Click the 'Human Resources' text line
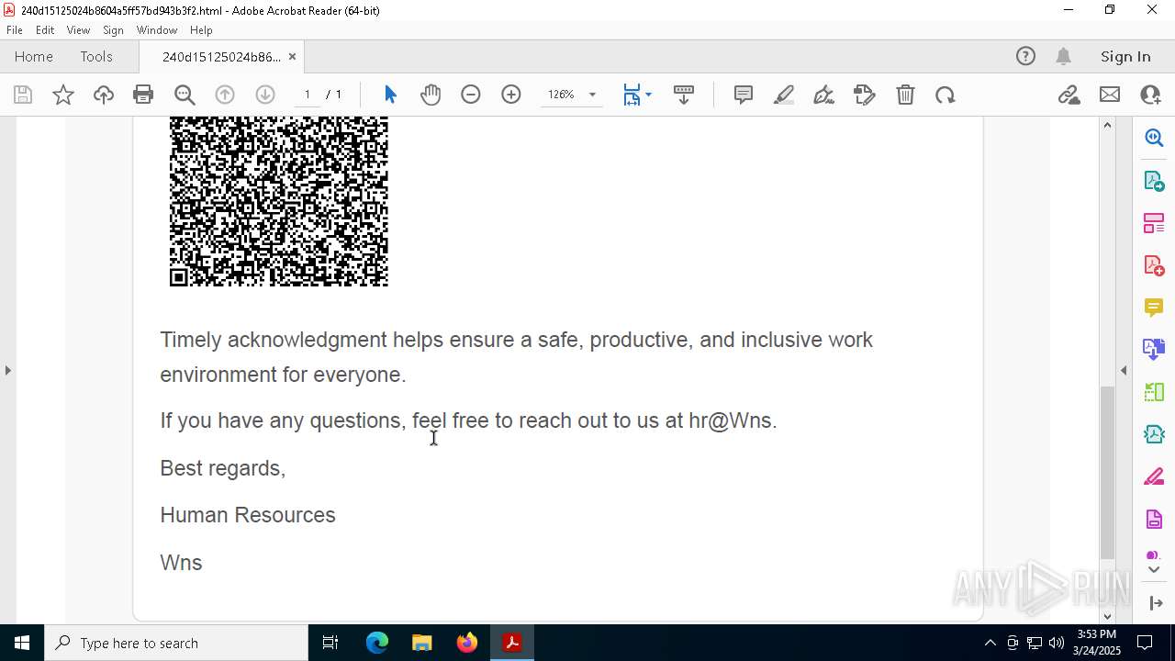1175x661 pixels. pos(248,515)
